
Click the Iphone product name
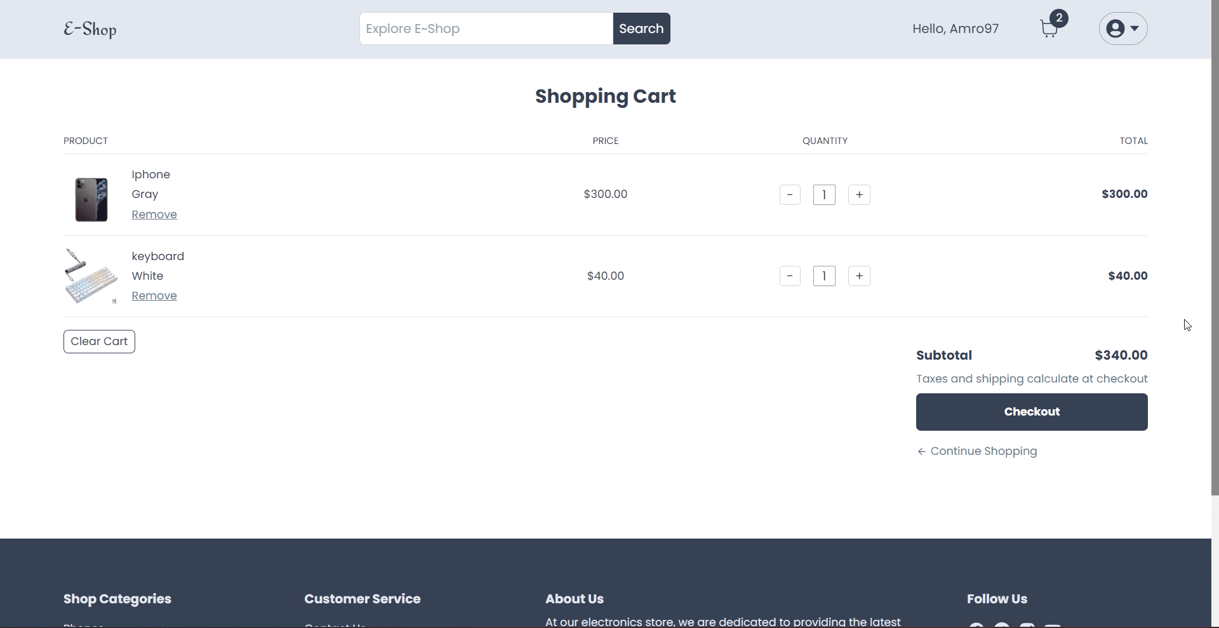pos(151,174)
